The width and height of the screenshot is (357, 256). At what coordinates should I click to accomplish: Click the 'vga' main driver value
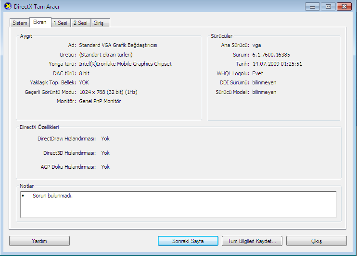[256, 46]
